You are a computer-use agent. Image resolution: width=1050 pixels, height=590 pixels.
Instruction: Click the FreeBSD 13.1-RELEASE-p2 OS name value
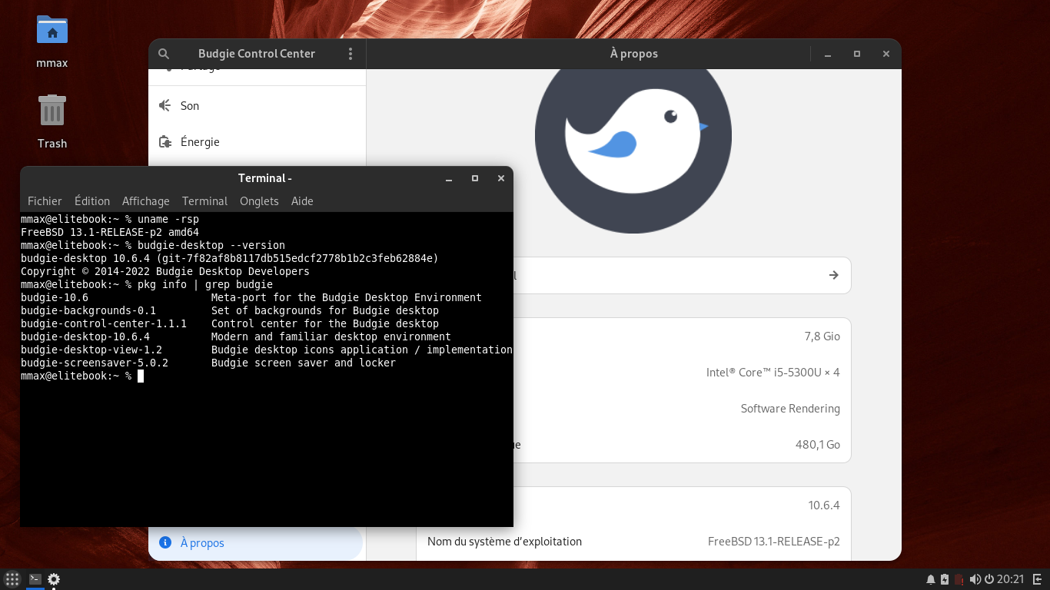point(774,542)
